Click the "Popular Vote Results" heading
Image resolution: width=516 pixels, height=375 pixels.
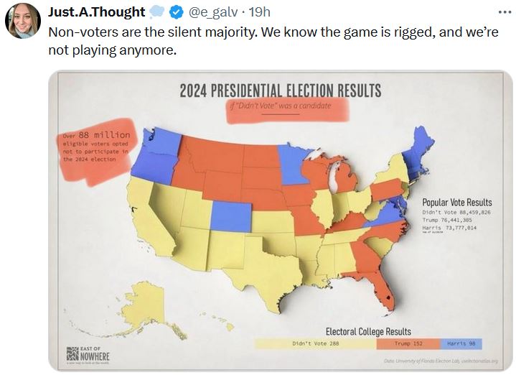(x=456, y=202)
